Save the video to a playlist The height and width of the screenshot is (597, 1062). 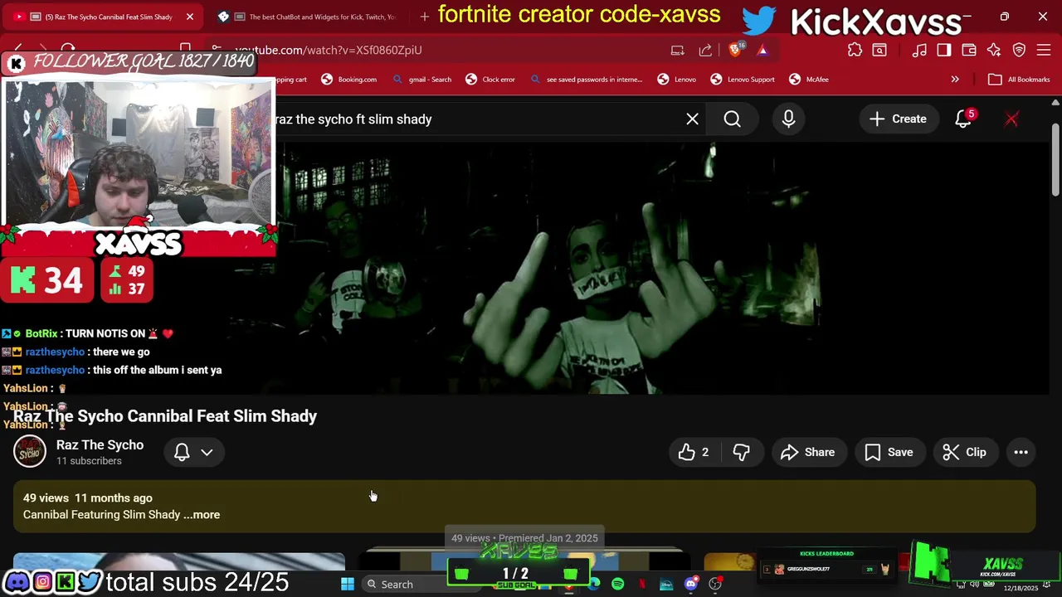pos(889,452)
